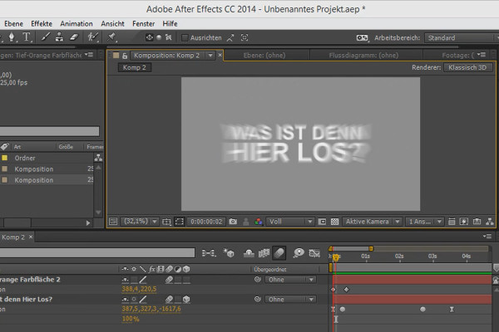The width and height of the screenshot is (499, 332).
Task: Click the region of interest icon
Action: coord(322,222)
